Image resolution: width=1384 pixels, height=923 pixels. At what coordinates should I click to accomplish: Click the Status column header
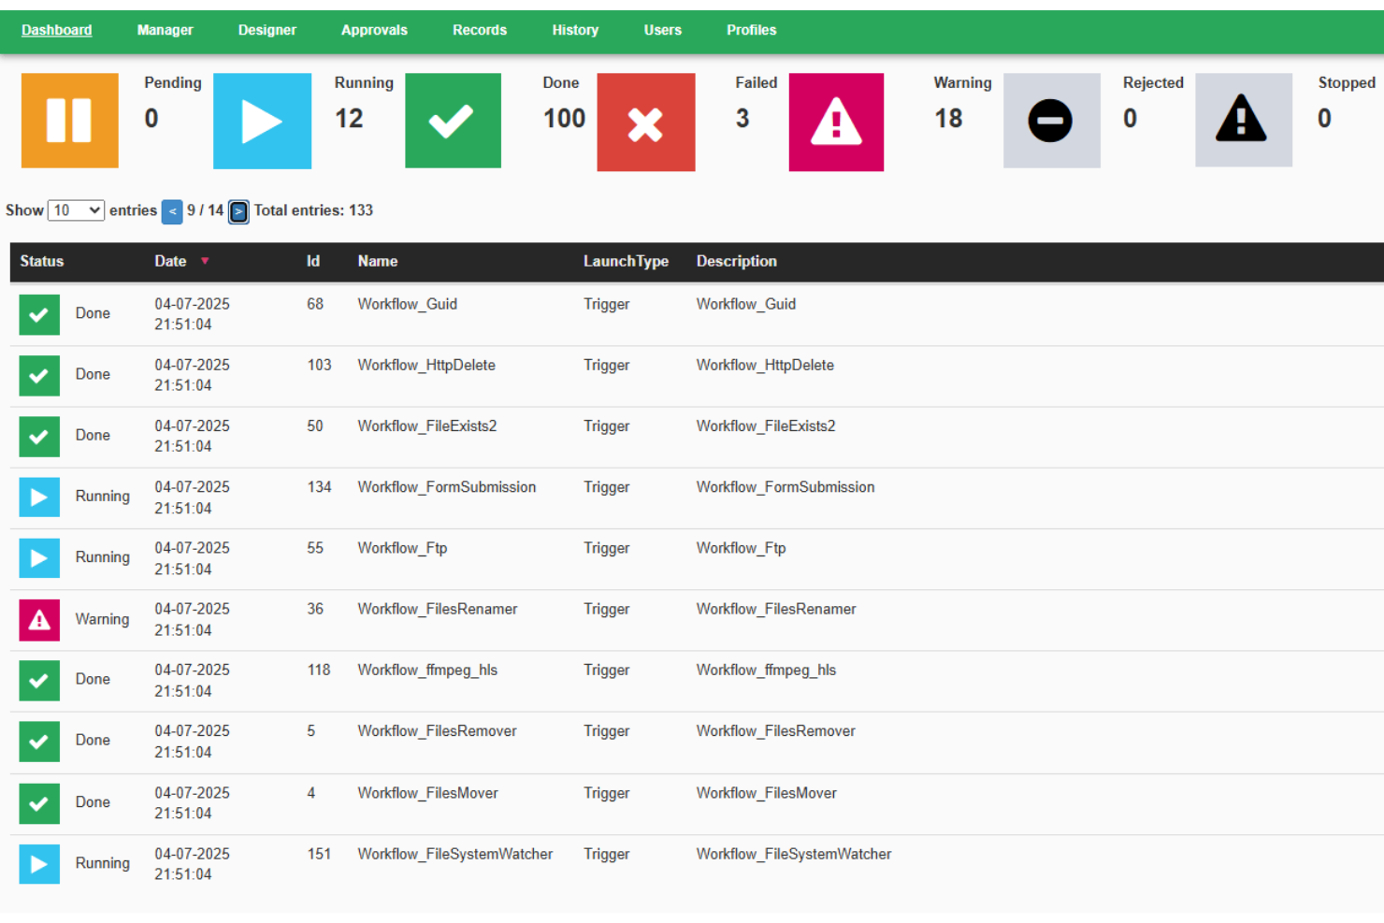[42, 261]
